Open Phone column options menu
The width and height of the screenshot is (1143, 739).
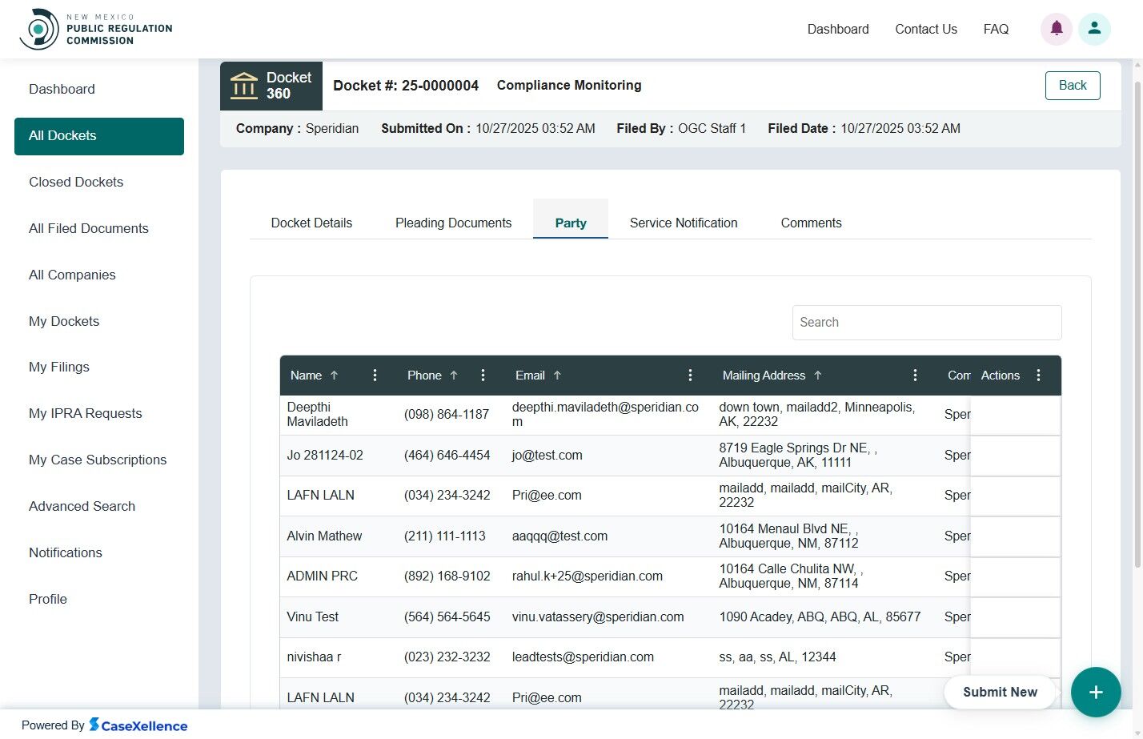483,376
